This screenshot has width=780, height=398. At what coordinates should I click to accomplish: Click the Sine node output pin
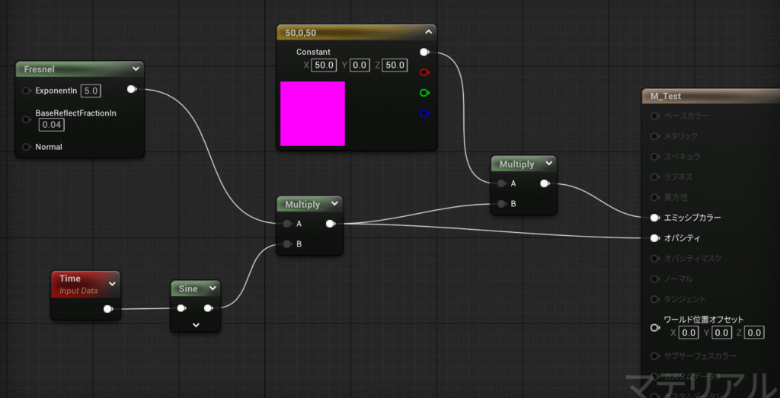(208, 309)
